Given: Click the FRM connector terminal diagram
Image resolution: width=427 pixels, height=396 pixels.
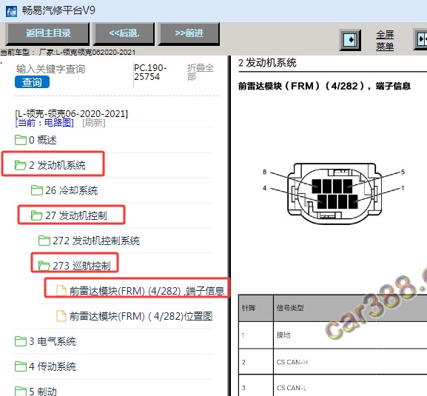Looking at the screenshot, I should point(334,193).
